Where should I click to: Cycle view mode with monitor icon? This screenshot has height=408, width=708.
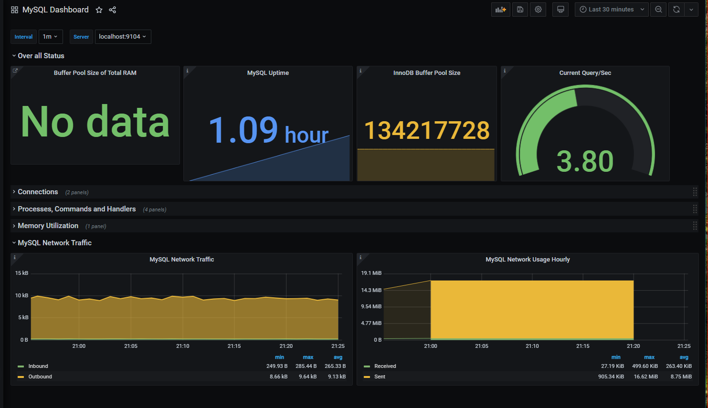tap(560, 10)
